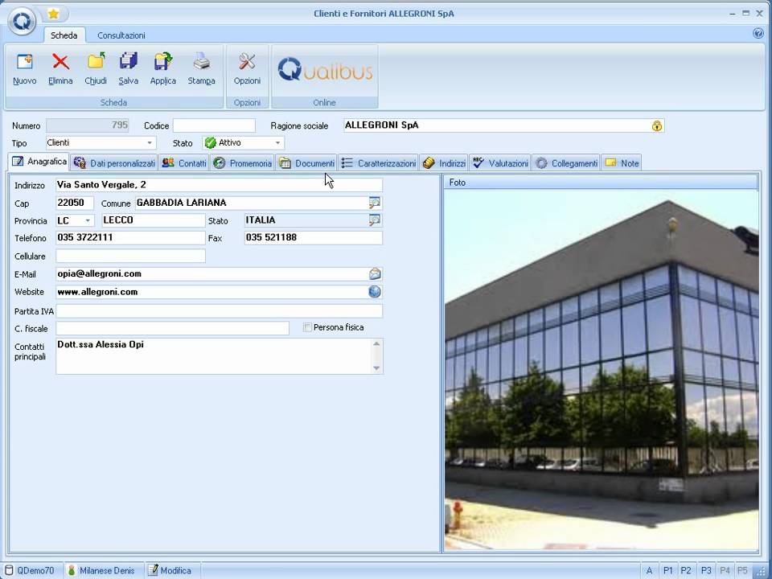
Task: Open the Note tab
Action: (622, 163)
